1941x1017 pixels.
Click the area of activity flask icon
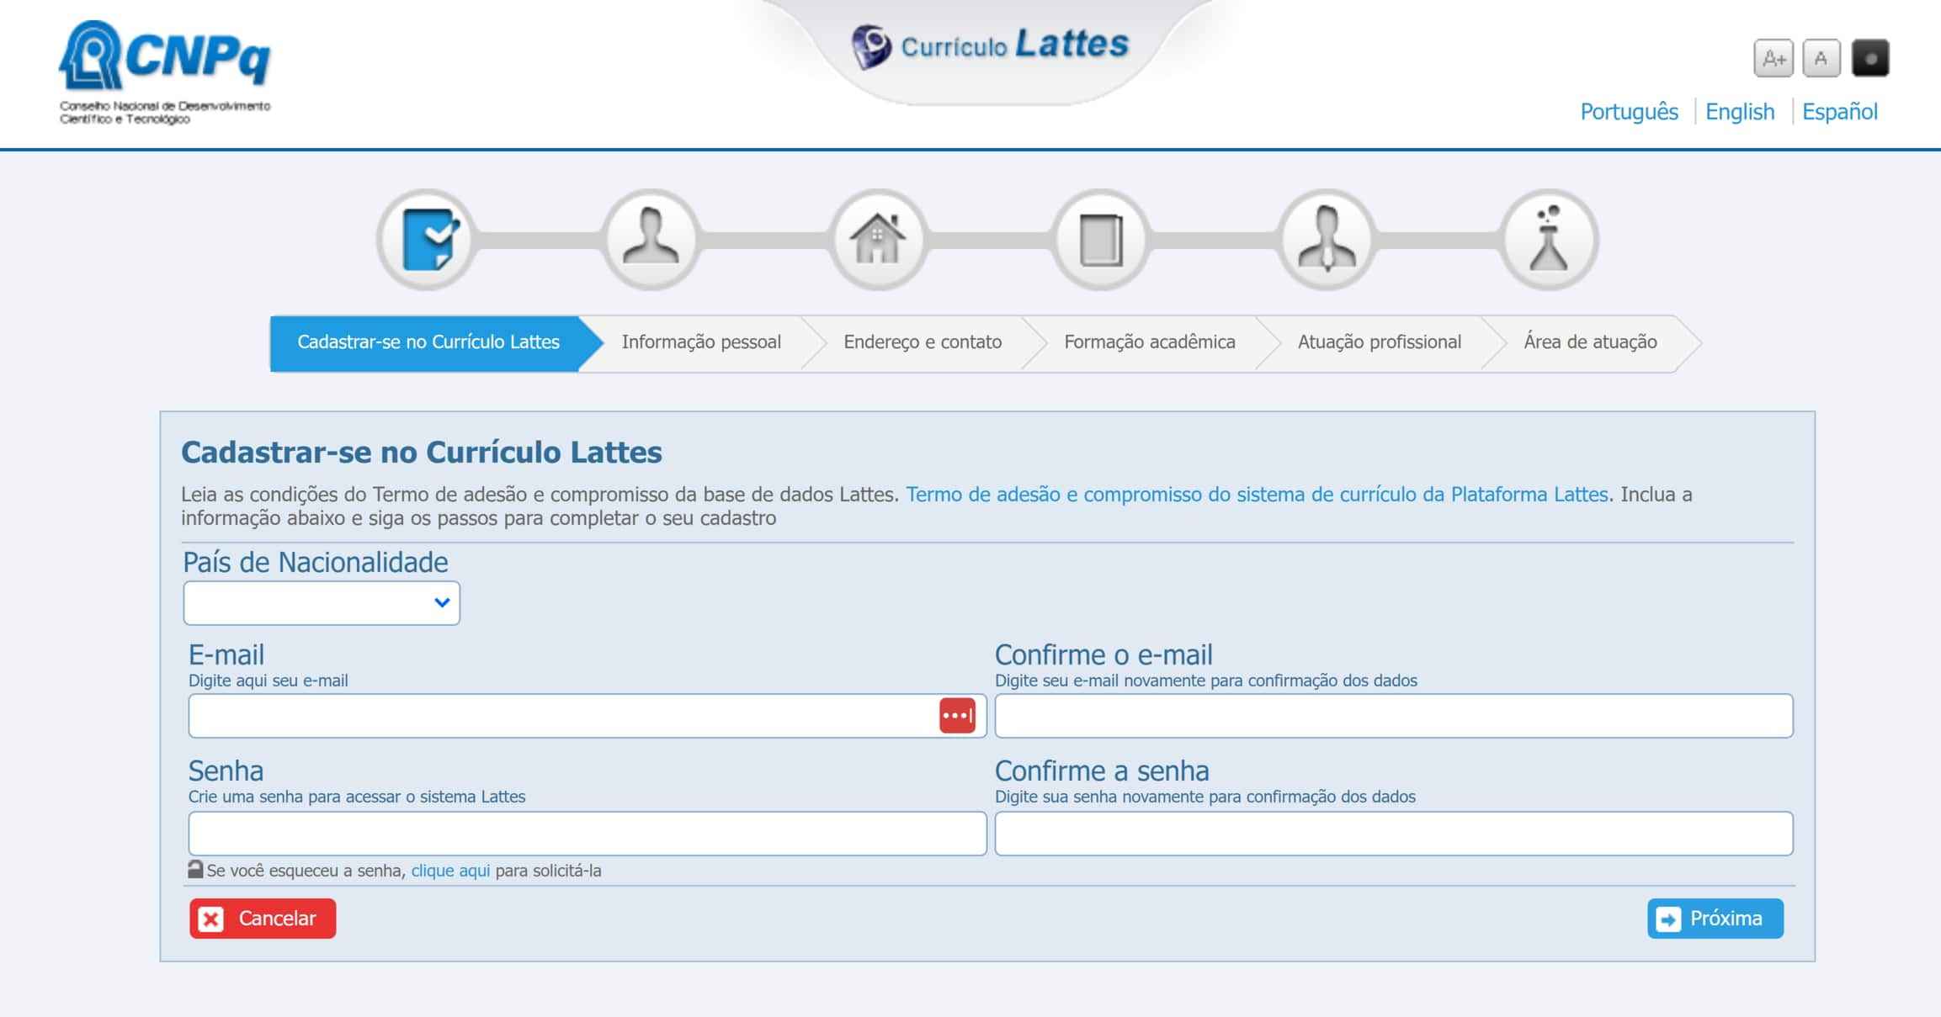[x=1549, y=240]
